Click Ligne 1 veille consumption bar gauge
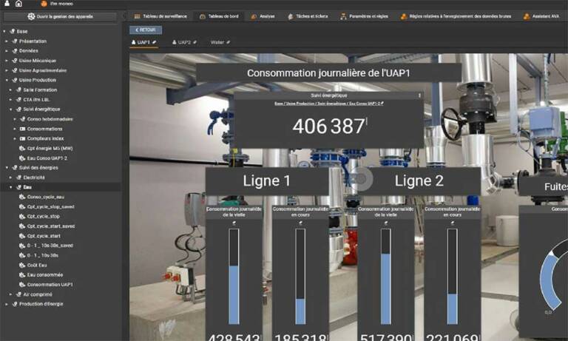Viewport: 568px width, 341px height. pos(234,275)
